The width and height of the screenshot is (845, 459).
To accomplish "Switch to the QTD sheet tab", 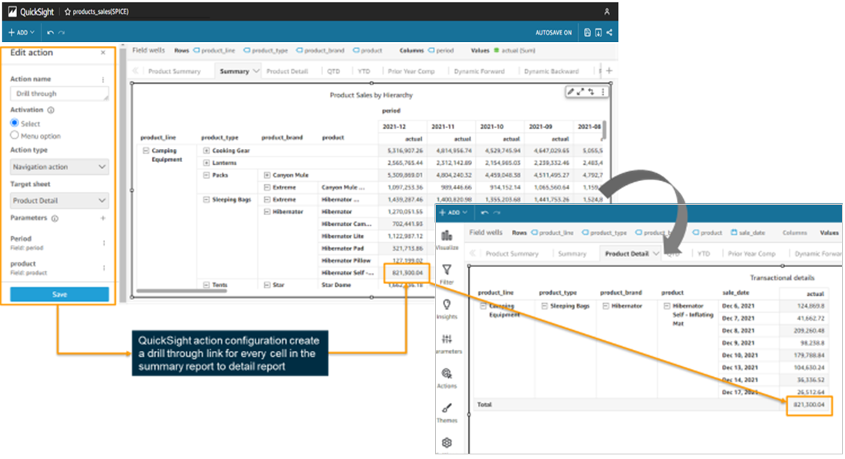I will coord(334,71).
